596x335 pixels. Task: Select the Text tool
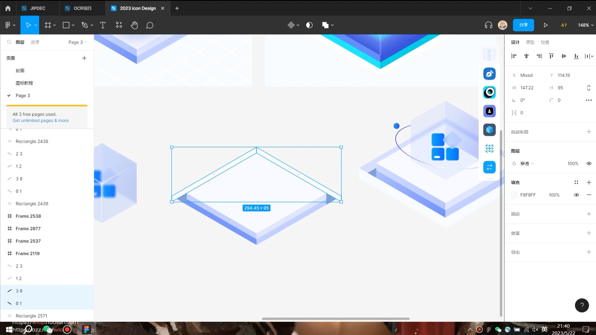coord(103,25)
